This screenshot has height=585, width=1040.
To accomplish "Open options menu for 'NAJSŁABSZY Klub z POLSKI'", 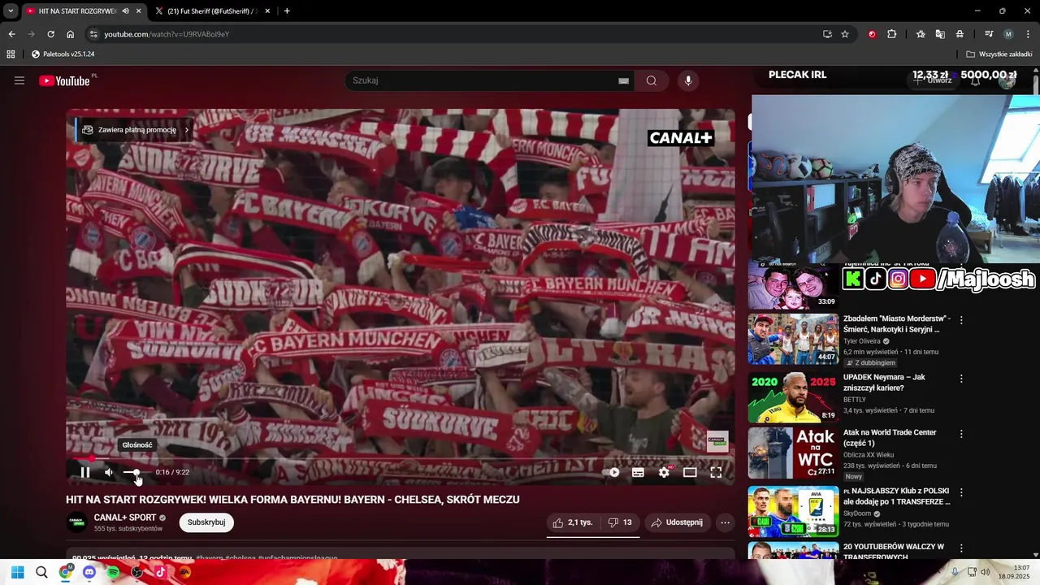I will tap(961, 492).
